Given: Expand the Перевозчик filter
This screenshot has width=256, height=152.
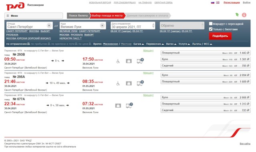Looking at the screenshot, I should (155, 44).
